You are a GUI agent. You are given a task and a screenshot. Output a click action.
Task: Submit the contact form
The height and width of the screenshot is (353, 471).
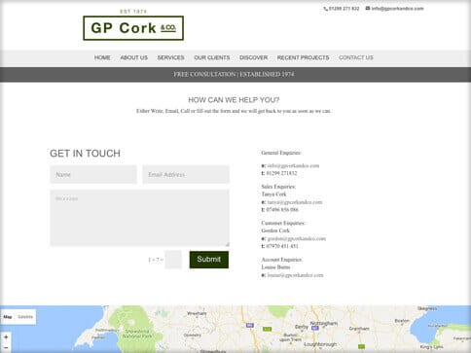click(209, 260)
